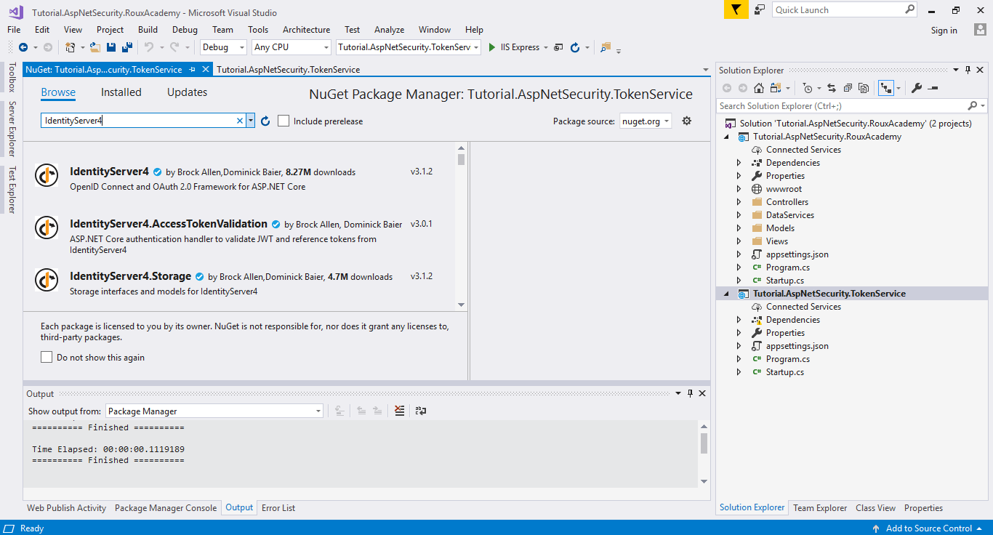993x535 pixels.
Task: Switch to the Installed tab
Action: 121,92
